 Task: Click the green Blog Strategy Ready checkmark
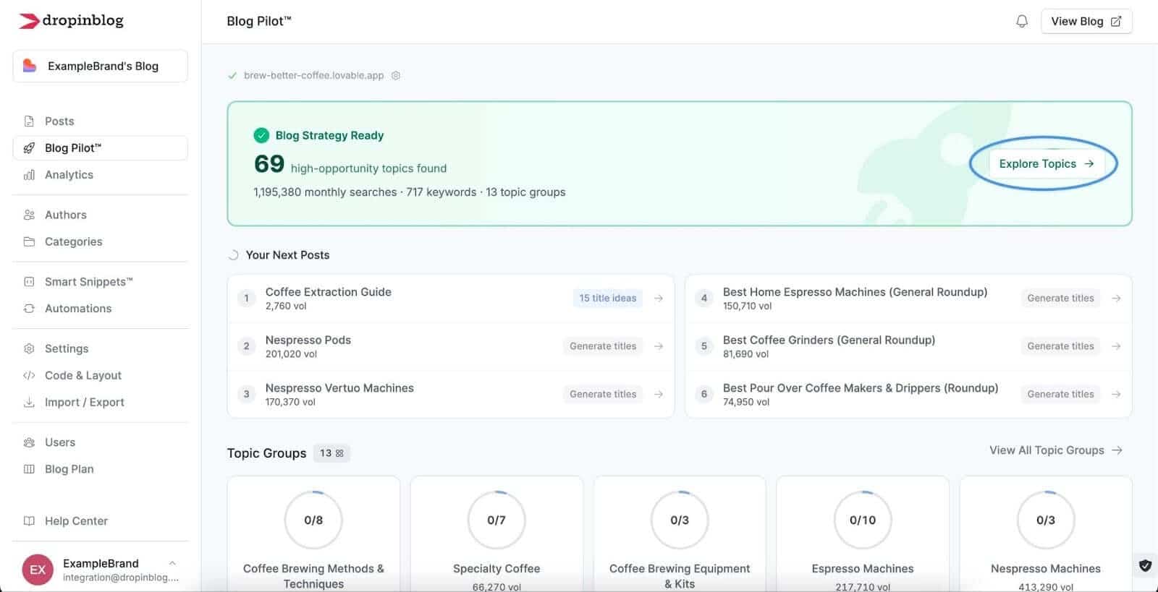tap(261, 135)
